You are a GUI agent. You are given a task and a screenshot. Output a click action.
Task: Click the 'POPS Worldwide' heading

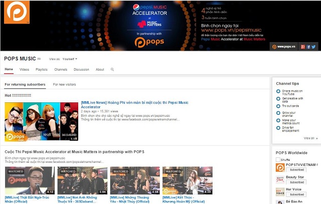(291, 153)
